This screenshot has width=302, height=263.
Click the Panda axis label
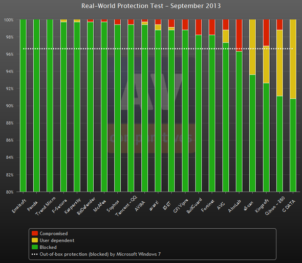32,206
